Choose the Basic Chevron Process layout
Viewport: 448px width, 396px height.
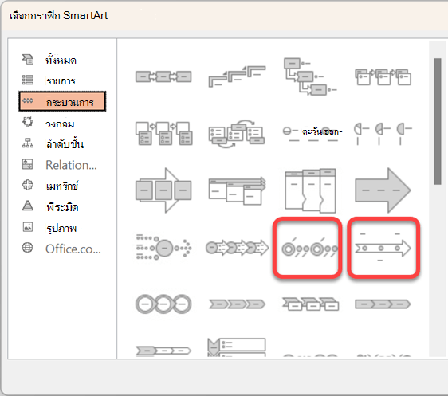237,304
